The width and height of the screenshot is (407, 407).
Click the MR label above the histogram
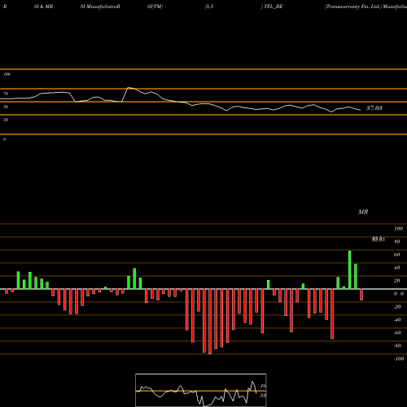pos(363,212)
